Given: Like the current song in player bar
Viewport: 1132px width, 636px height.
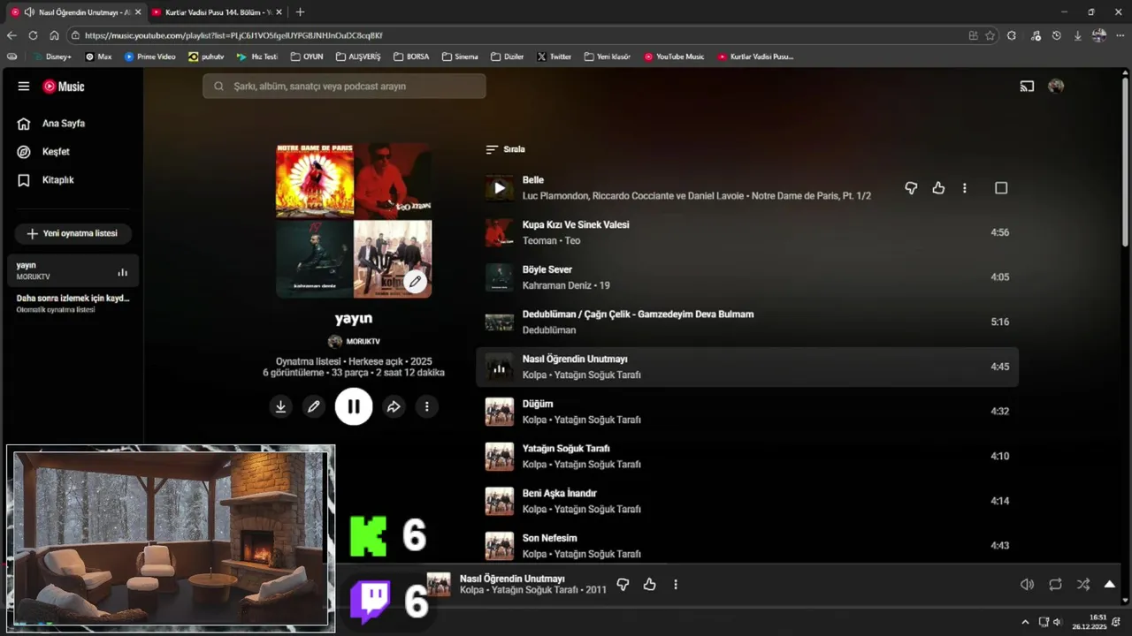Looking at the screenshot, I should pos(650,585).
